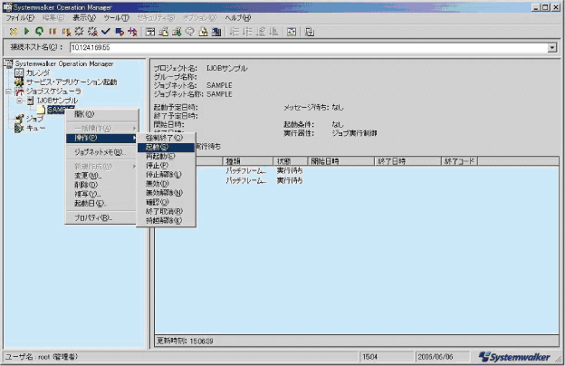Screen dimensions: 565x366
Task: Click the サービス・アプリケーション起動 tree icon
Action: (x=19, y=82)
